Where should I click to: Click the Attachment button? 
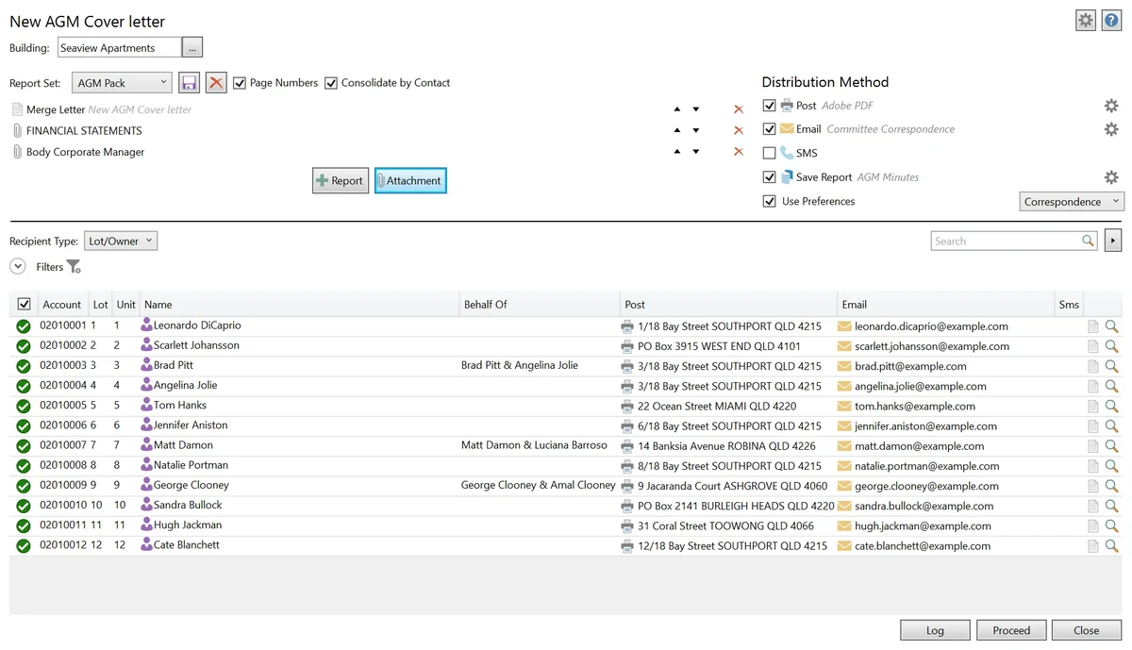tap(410, 181)
